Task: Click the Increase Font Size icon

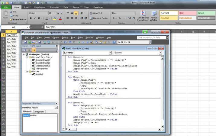Action: [x=58, y=13]
